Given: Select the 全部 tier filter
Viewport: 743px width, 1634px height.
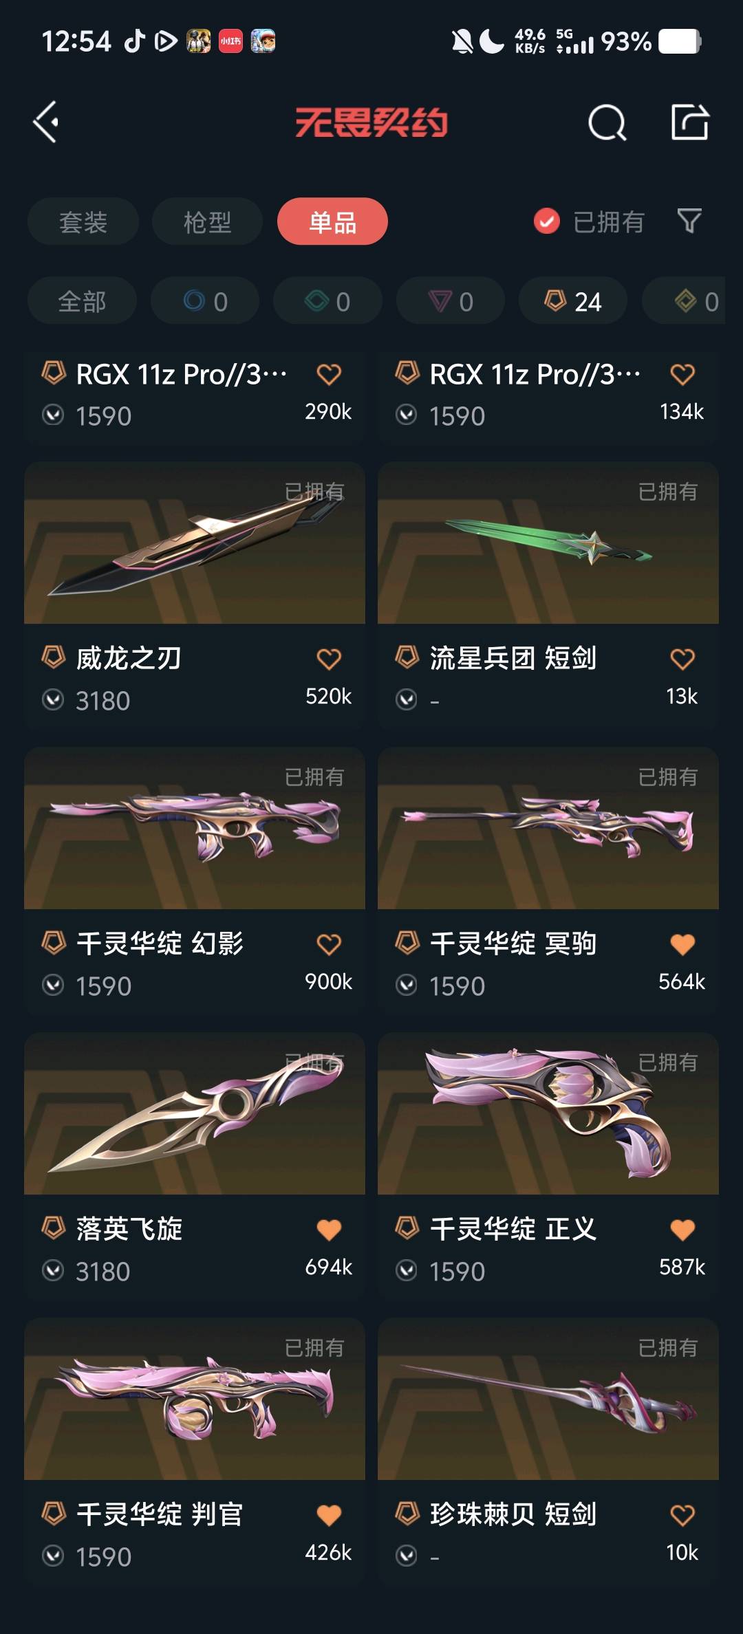Looking at the screenshot, I should click(82, 301).
